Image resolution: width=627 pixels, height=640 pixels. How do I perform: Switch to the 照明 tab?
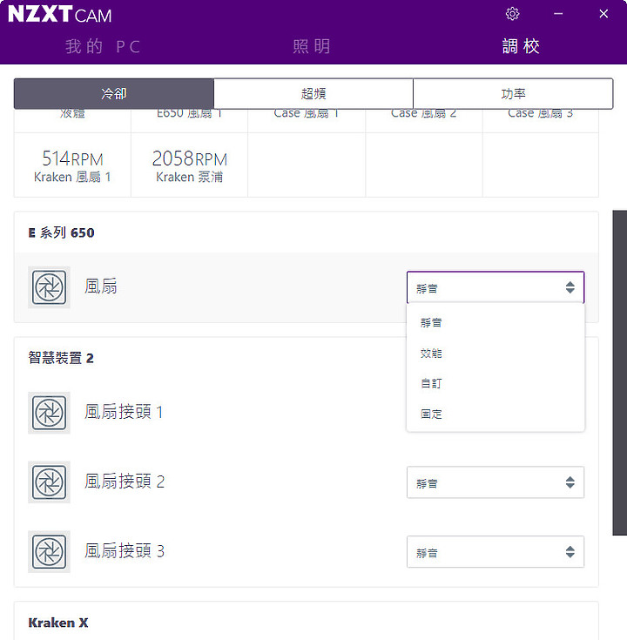click(x=312, y=46)
